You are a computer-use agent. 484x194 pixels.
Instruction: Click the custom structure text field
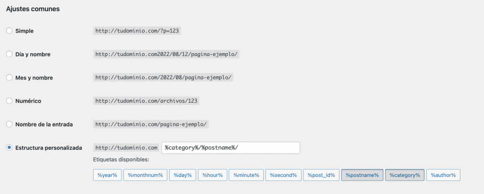[231, 148]
